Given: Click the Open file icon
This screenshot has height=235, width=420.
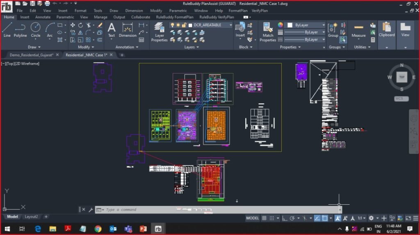Looking at the screenshot, I should point(25,3).
